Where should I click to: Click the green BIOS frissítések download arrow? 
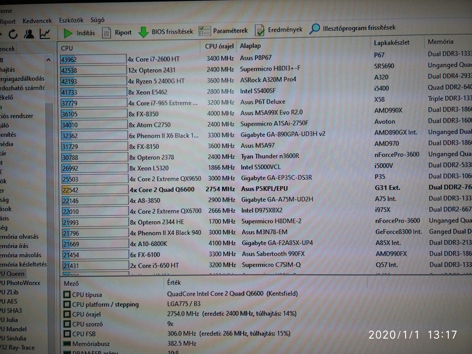(143, 32)
